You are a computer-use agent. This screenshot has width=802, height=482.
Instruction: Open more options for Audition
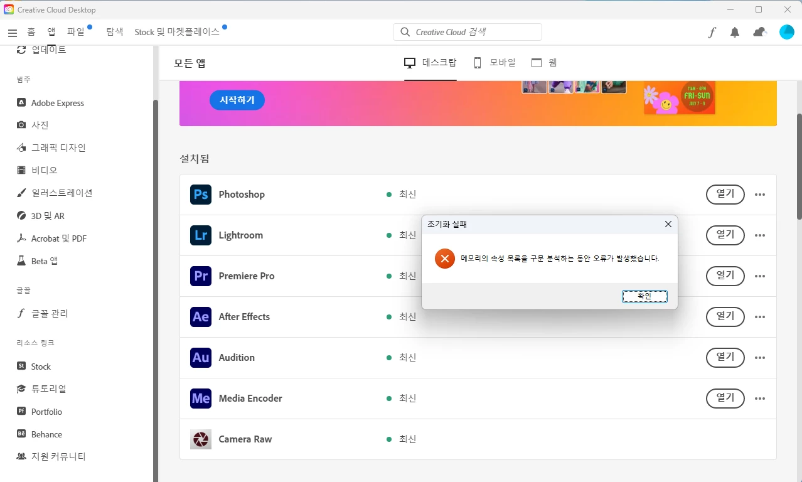(760, 358)
